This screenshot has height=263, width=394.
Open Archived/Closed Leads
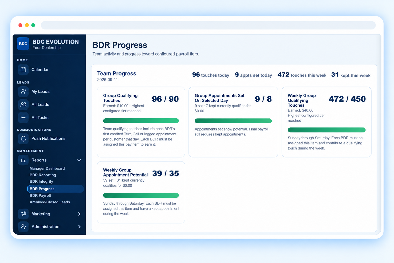(x=50, y=202)
